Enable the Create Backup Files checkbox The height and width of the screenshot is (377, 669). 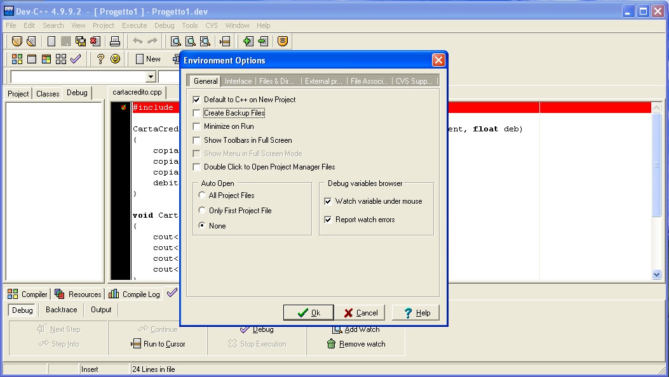[197, 113]
